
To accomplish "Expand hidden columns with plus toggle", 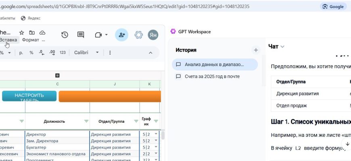I will pyautogui.click(x=57, y=75).
